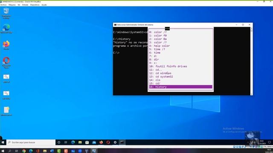Screen dimensions: 273x153
Task: Select the Recycle Bin desktop icon
Action: click(x=6, y=13)
